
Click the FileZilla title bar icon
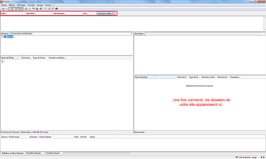coord(1,2)
